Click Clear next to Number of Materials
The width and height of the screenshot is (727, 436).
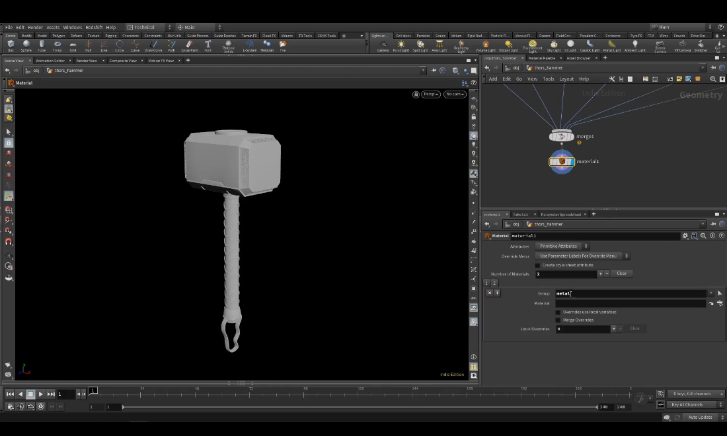621,273
